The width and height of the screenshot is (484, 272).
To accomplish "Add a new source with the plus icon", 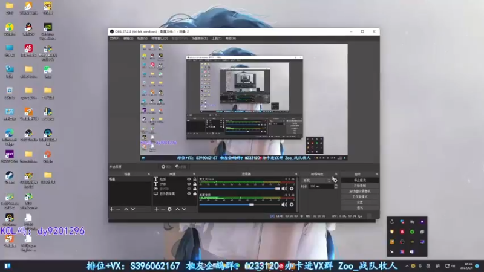I will click(x=156, y=209).
